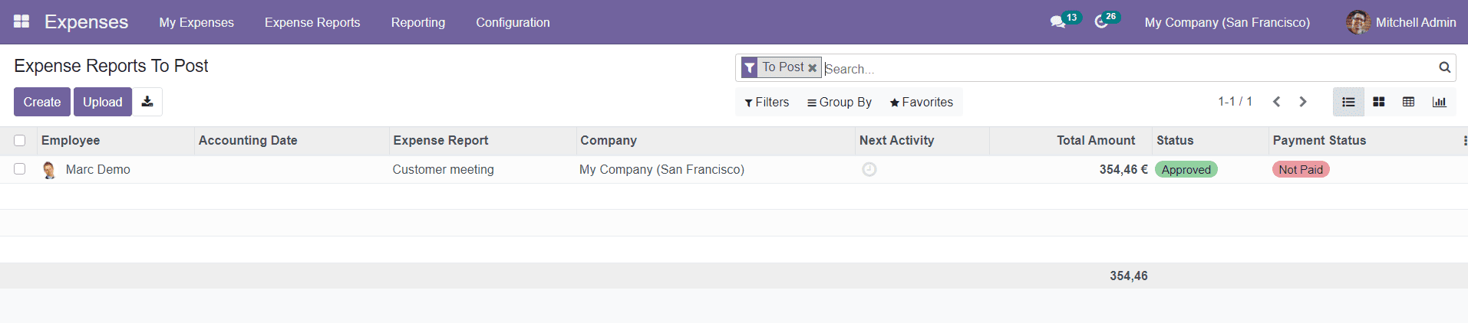1468x323 pixels.
Task: Open the Configuration menu
Action: point(513,22)
